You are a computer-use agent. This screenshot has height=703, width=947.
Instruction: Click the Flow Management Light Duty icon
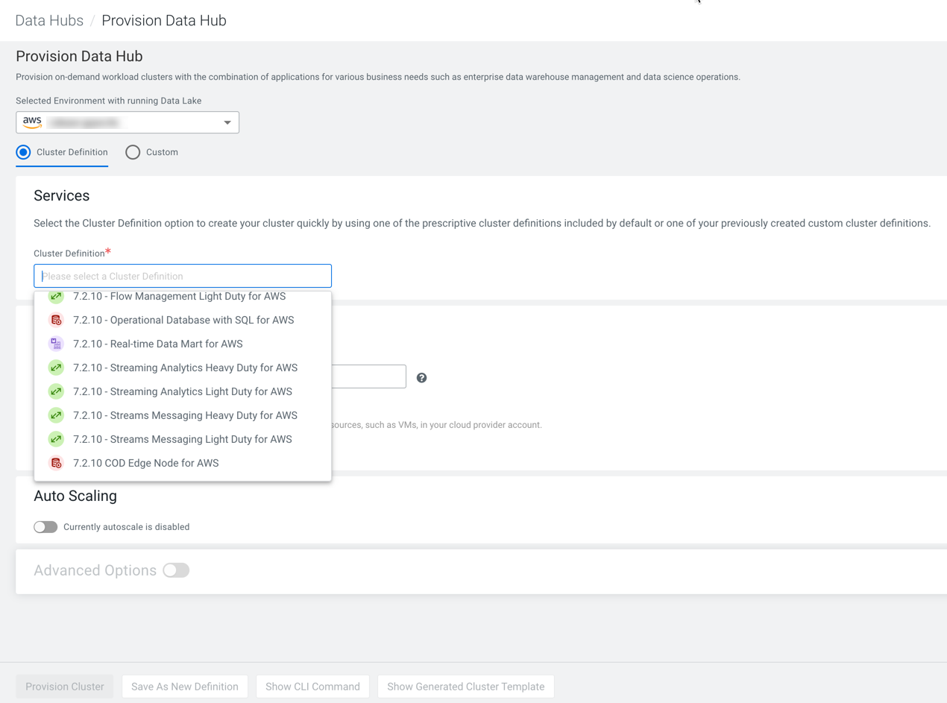56,297
